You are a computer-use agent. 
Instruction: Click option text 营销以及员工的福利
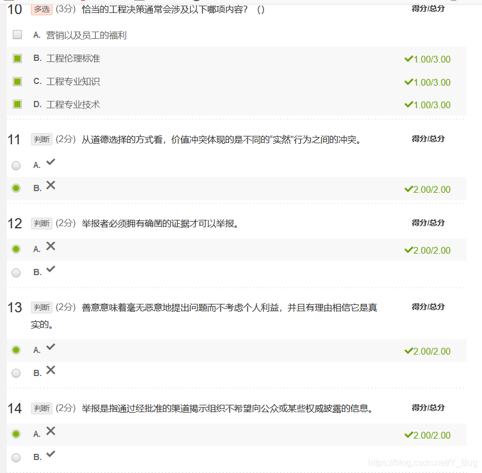click(86, 35)
